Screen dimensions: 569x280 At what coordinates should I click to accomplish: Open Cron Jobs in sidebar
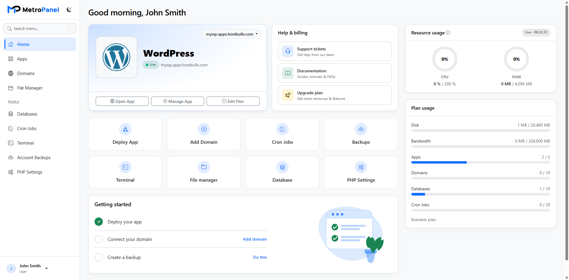pos(40,128)
